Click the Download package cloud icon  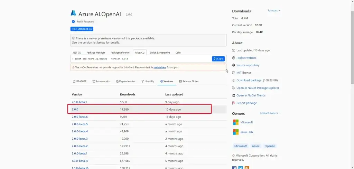[x=234, y=80]
